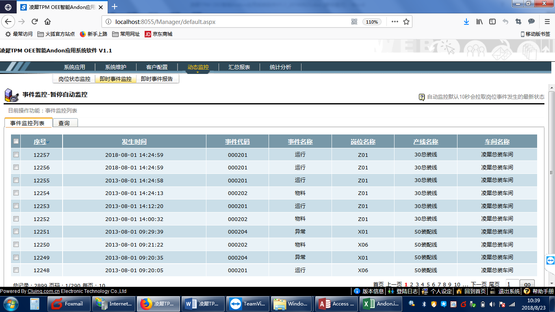Reload the page with the refresh icon

pyautogui.click(x=35, y=22)
